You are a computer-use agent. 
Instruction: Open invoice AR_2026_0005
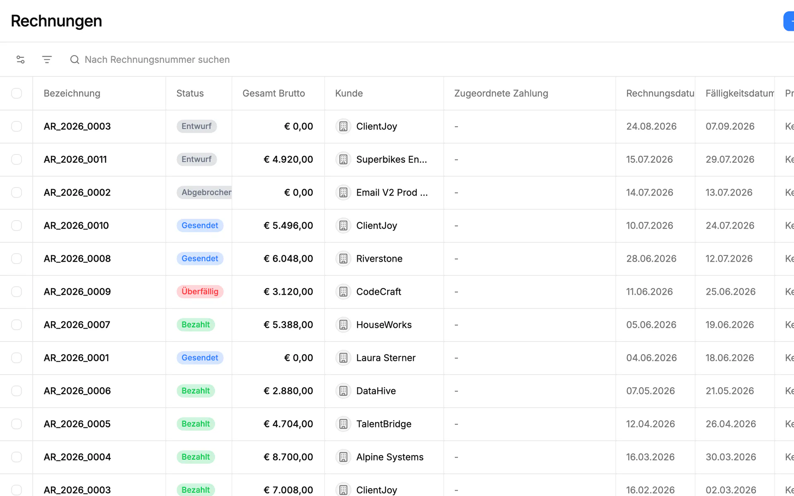tap(77, 424)
